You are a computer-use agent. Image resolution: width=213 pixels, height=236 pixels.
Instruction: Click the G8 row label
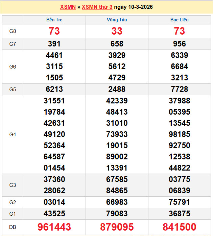pos(13,31)
